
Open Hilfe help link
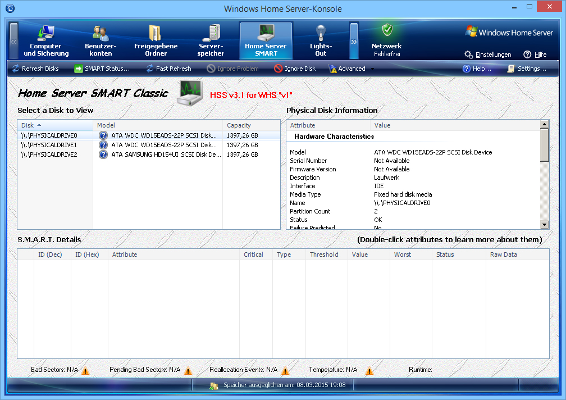(540, 54)
